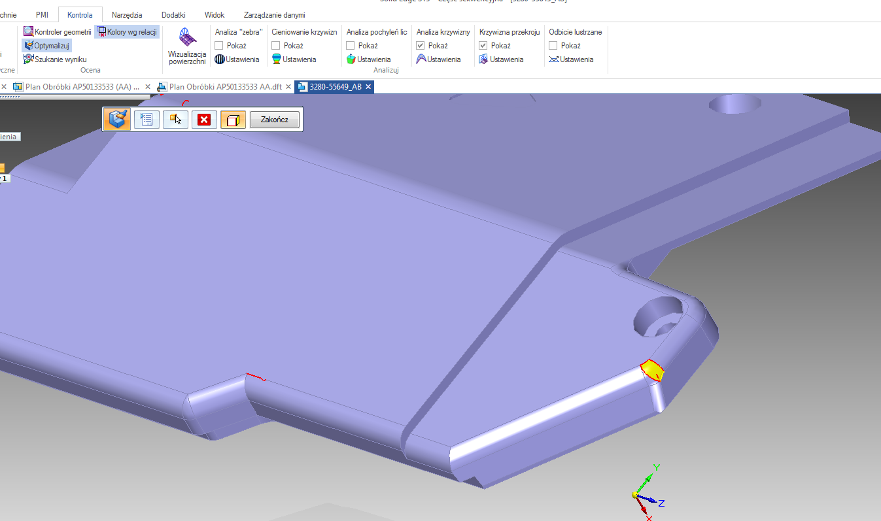Click the red X deselect icon in command bar
881x521 pixels.
(204, 120)
